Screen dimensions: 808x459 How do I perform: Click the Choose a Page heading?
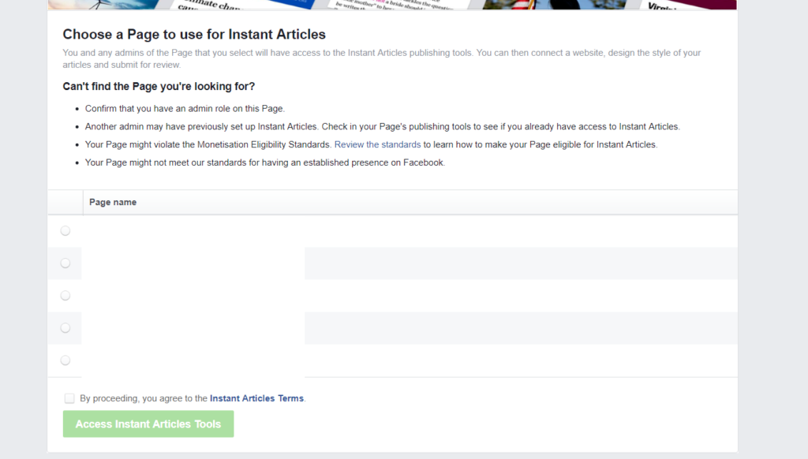(x=194, y=35)
